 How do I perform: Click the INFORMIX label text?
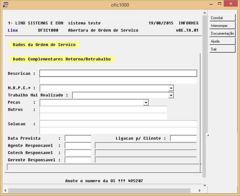[x=189, y=23]
